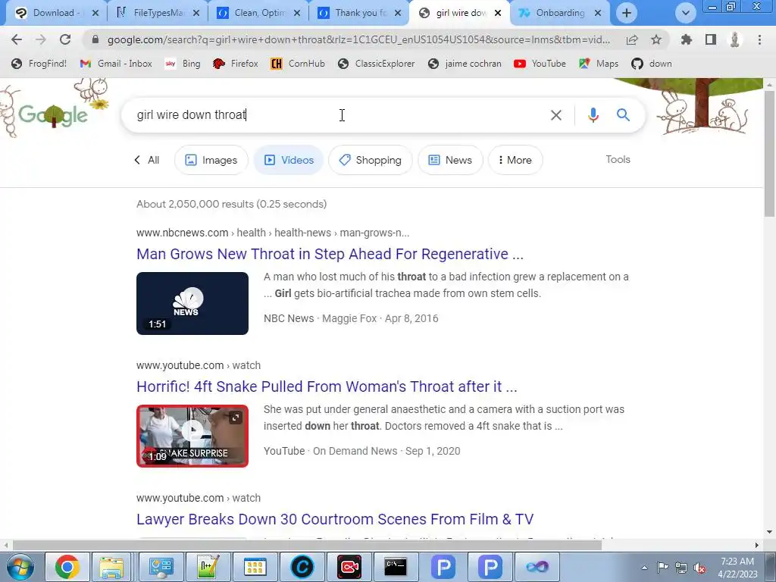The width and height of the screenshot is (776, 582).
Task: Filter results by Shopping
Action: [370, 160]
